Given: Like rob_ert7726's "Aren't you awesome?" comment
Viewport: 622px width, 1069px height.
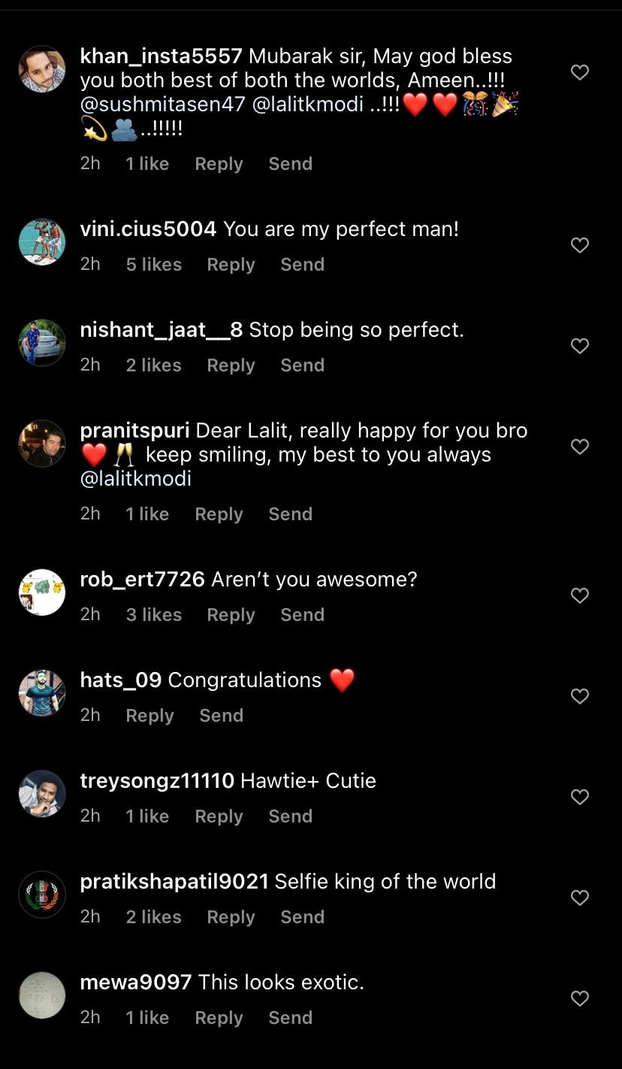Looking at the screenshot, I should (x=579, y=595).
